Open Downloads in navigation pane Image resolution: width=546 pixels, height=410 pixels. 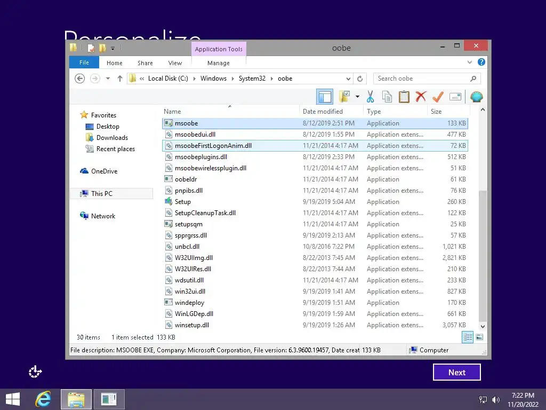click(112, 137)
